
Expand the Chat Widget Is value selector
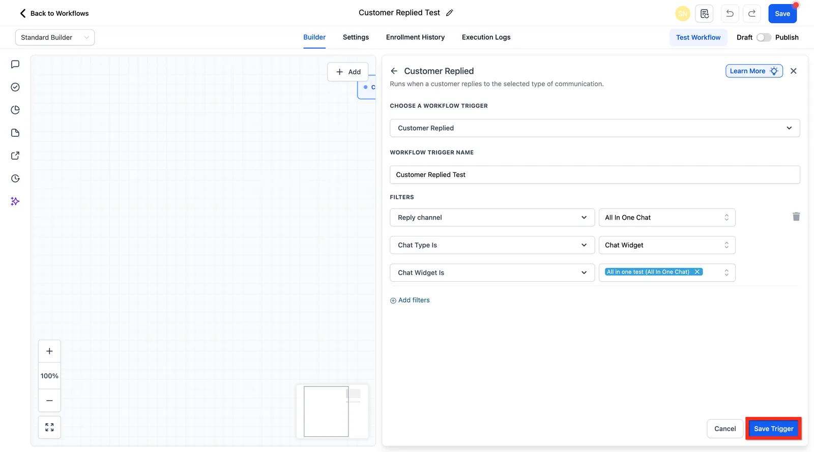(726, 273)
